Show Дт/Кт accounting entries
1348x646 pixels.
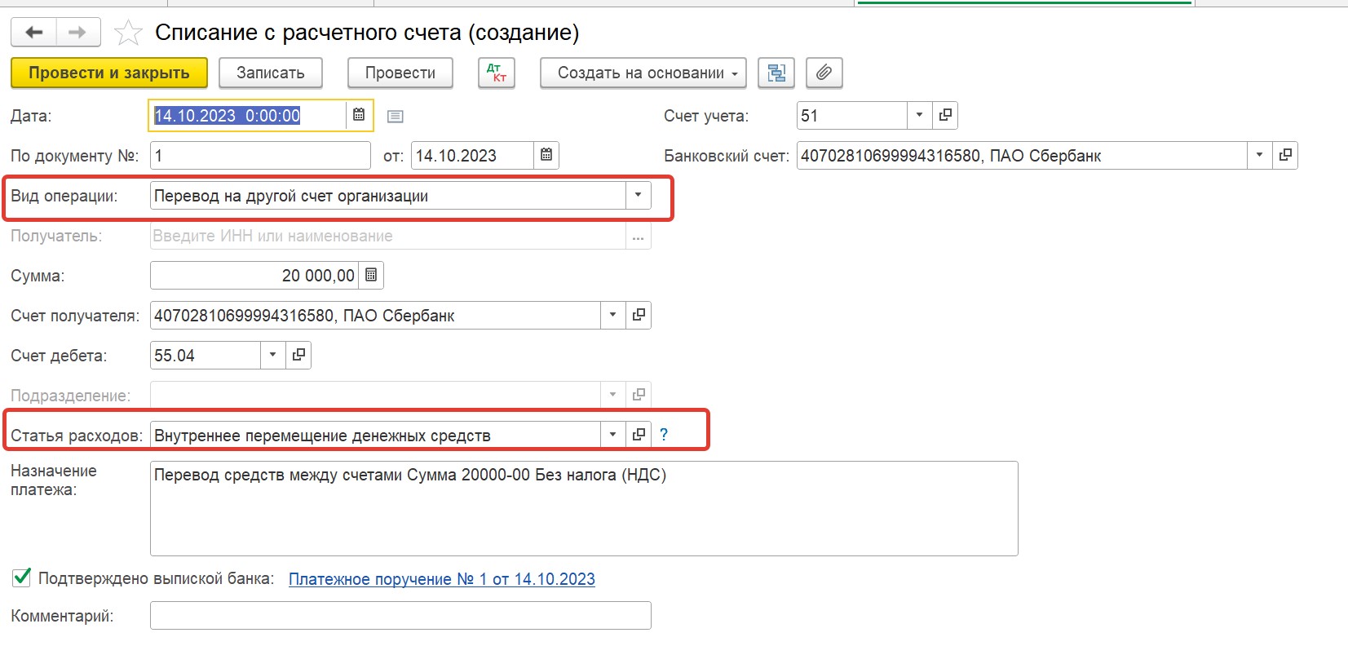(x=496, y=73)
